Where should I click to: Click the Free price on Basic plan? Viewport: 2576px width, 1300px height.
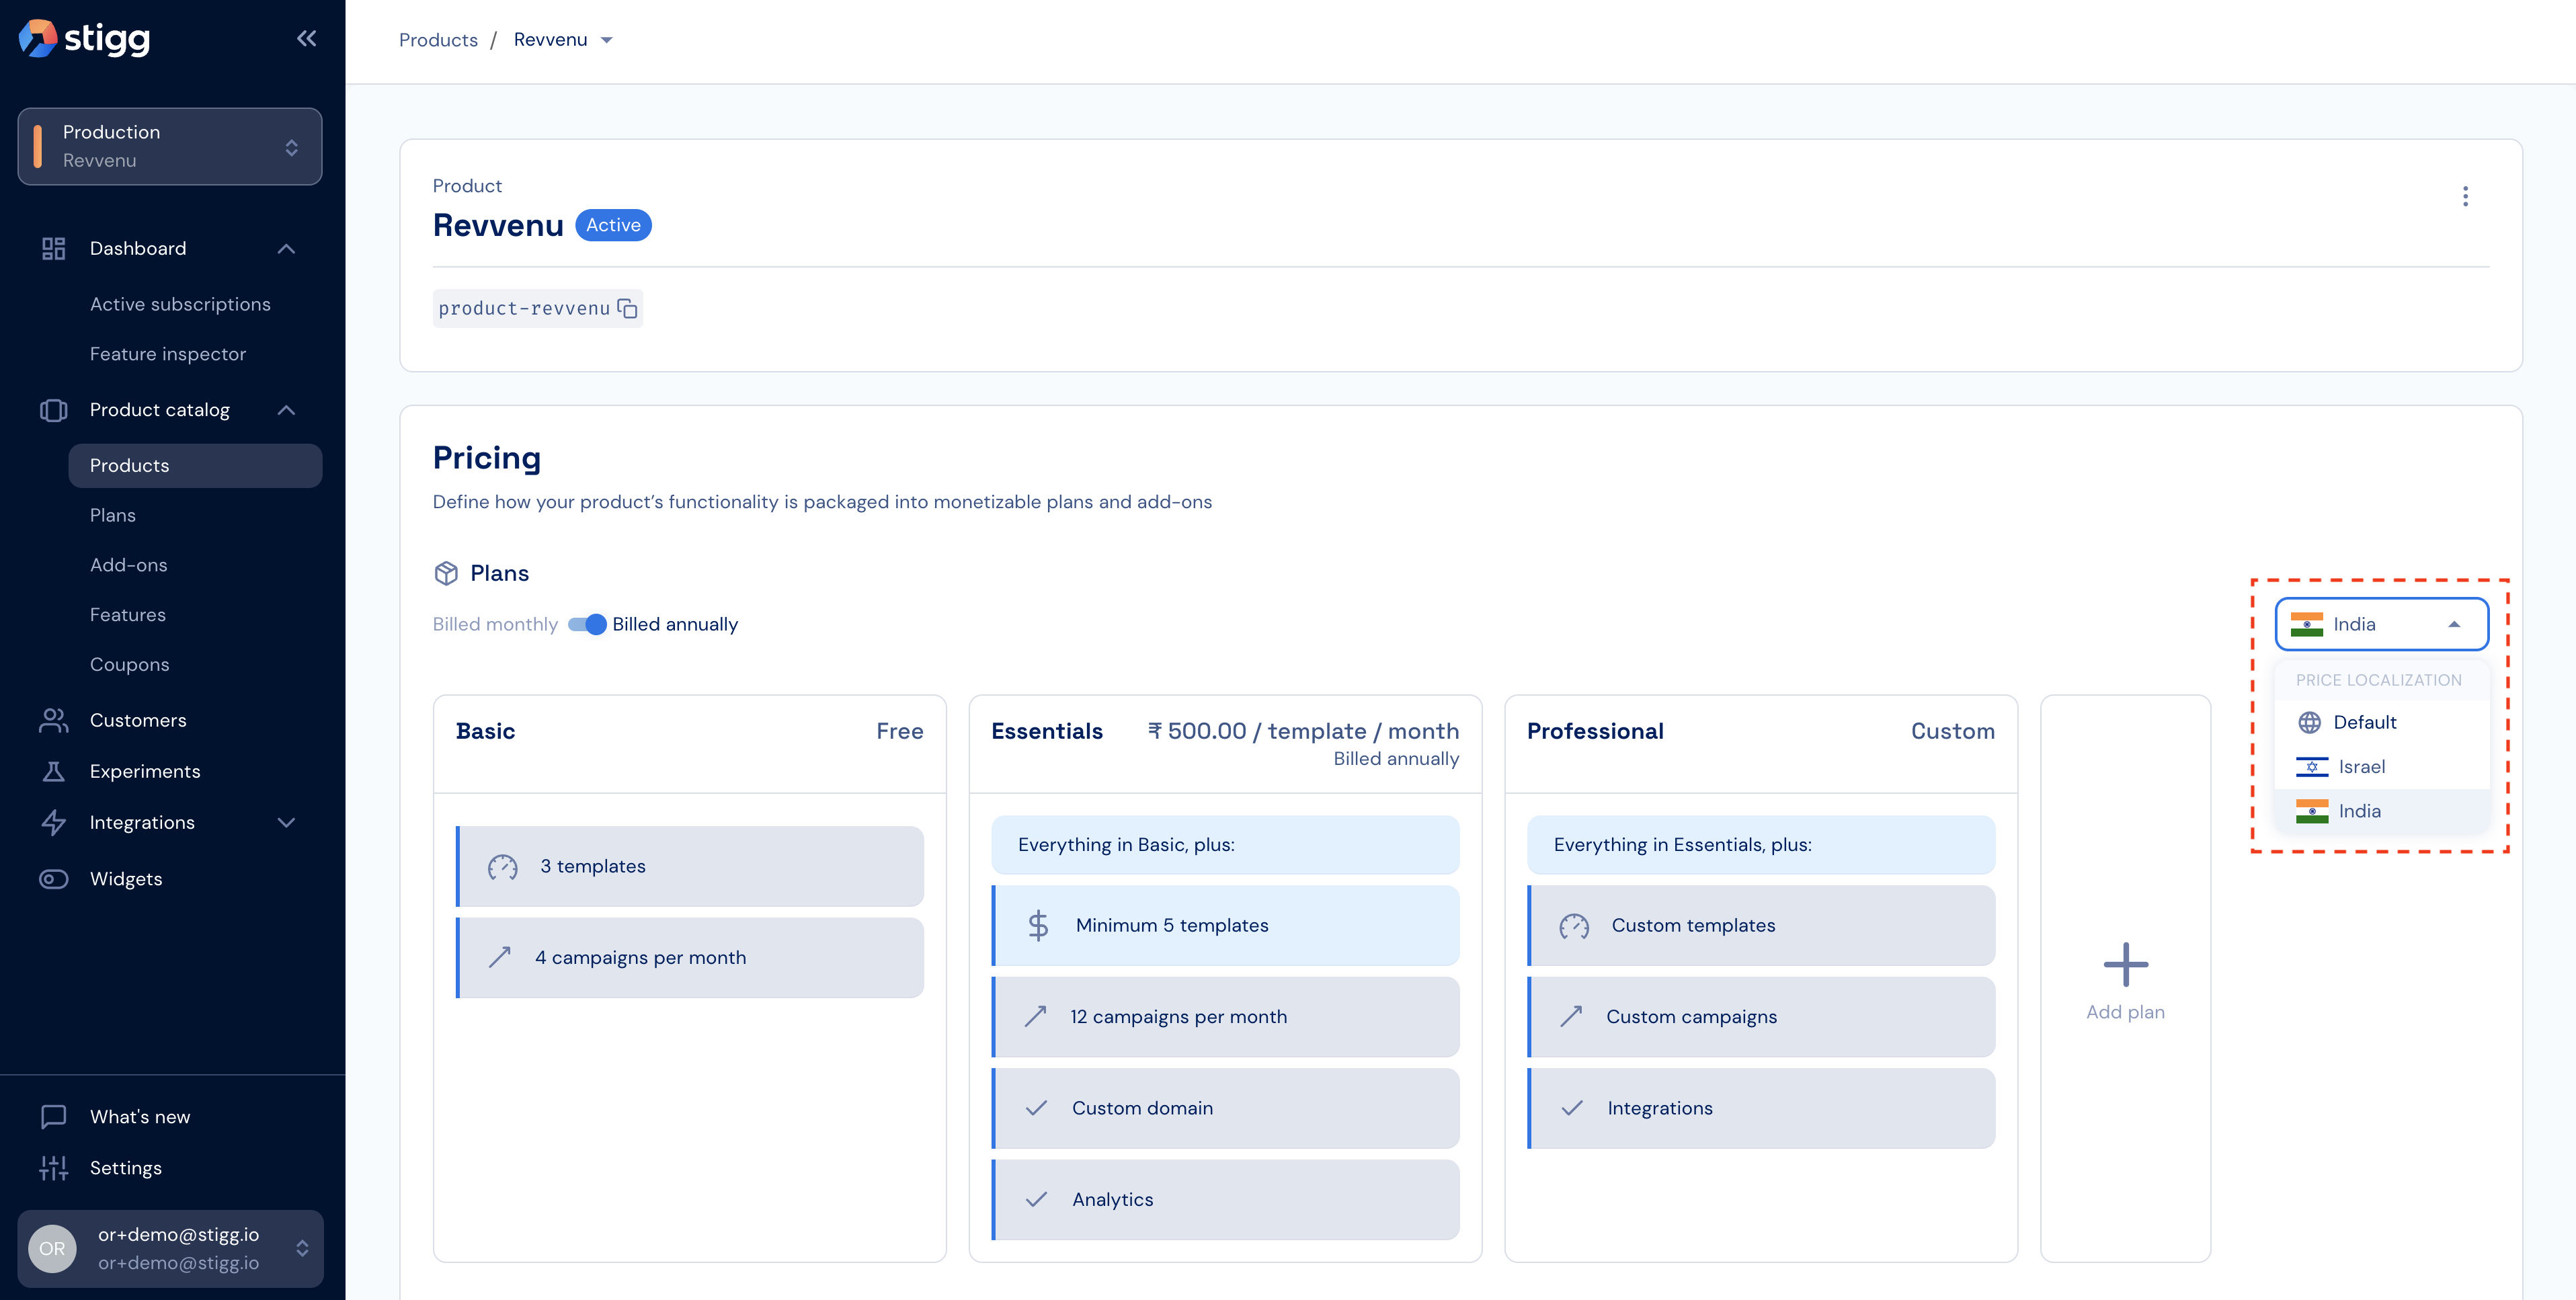click(899, 731)
